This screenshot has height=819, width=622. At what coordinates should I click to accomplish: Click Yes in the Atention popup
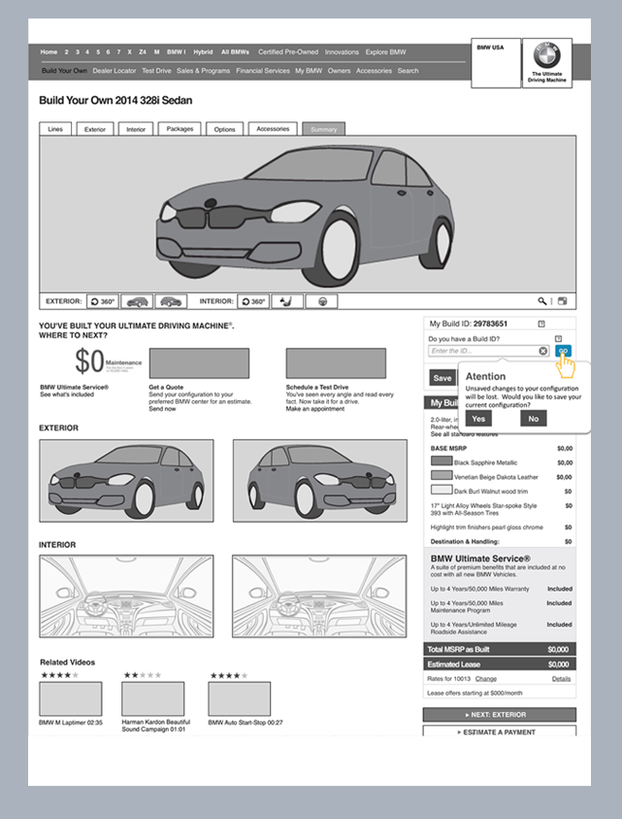pyautogui.click(x=478, y=419)
